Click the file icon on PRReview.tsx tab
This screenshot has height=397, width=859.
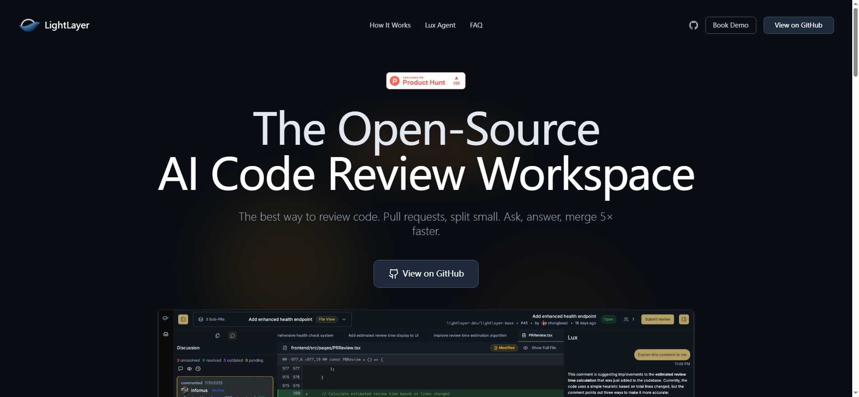click(524, 335)
